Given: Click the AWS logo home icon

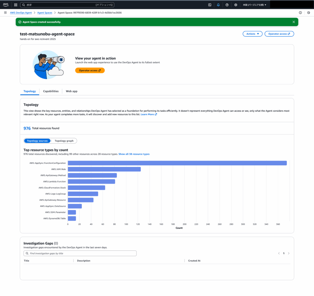Looking at the screenshot, I should pyautogui.click(x=6, y=5).
